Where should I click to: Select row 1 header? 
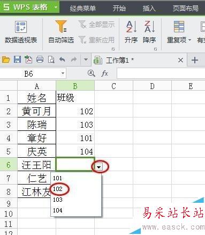coord(9,97)
